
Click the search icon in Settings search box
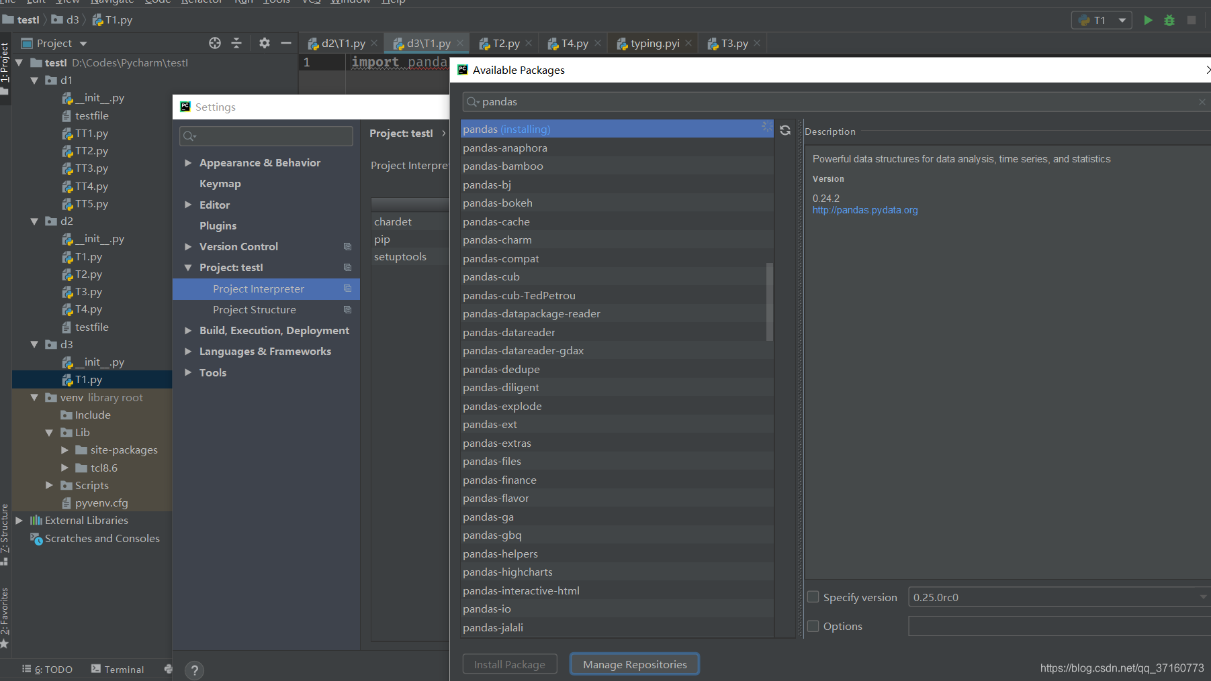point(190,136)
